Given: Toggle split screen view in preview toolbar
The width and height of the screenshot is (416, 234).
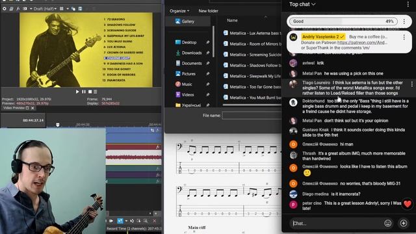Looking at the screenshot, I should [25, 8].
